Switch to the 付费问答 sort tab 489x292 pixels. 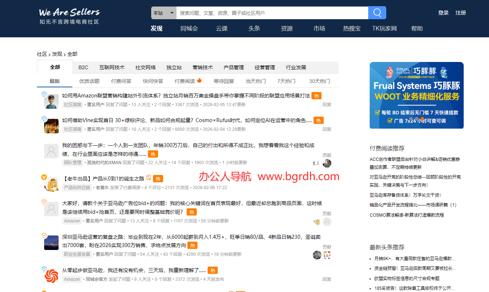coord(121,81)
